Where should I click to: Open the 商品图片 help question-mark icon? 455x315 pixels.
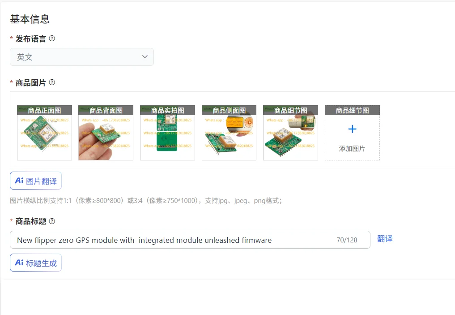(52, 82)
